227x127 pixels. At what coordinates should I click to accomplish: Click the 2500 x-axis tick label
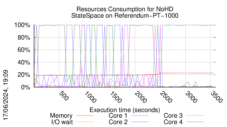pos(166,97)
